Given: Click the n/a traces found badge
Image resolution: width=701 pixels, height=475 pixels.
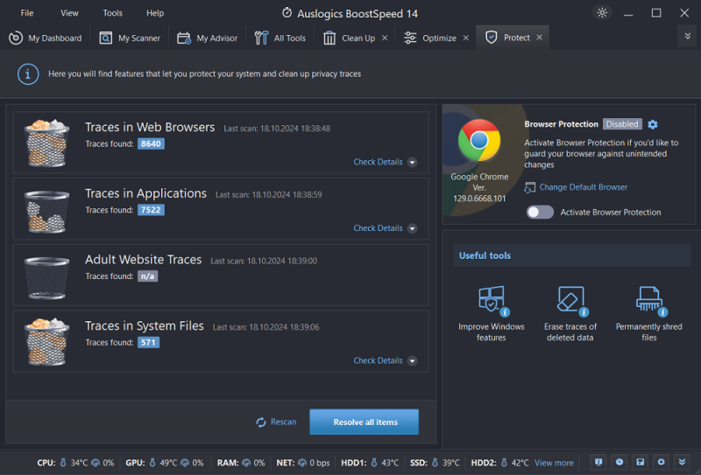Looking at the screenshot, I should coord(147,276).
